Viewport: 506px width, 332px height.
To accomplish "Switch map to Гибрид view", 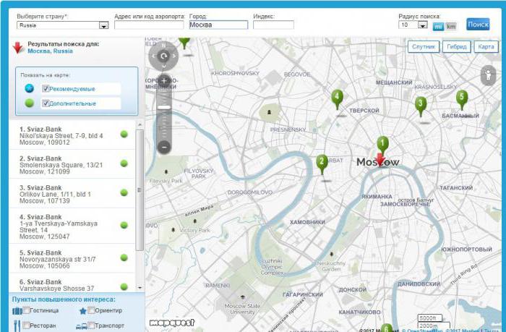I will 457,47.
